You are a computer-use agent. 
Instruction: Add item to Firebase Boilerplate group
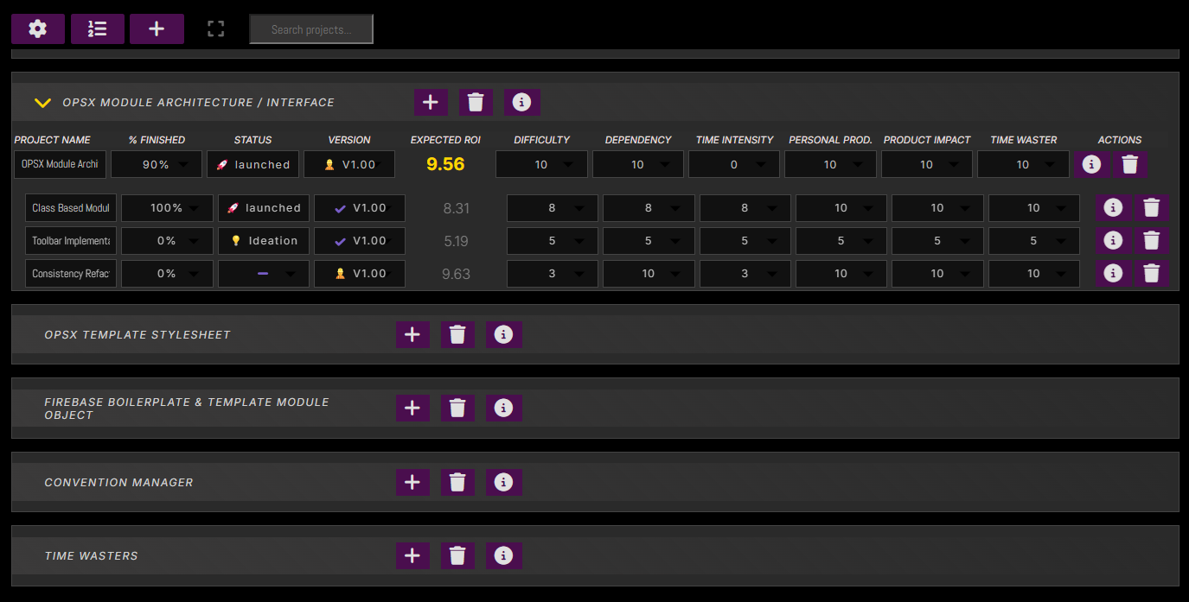point(412,408)
